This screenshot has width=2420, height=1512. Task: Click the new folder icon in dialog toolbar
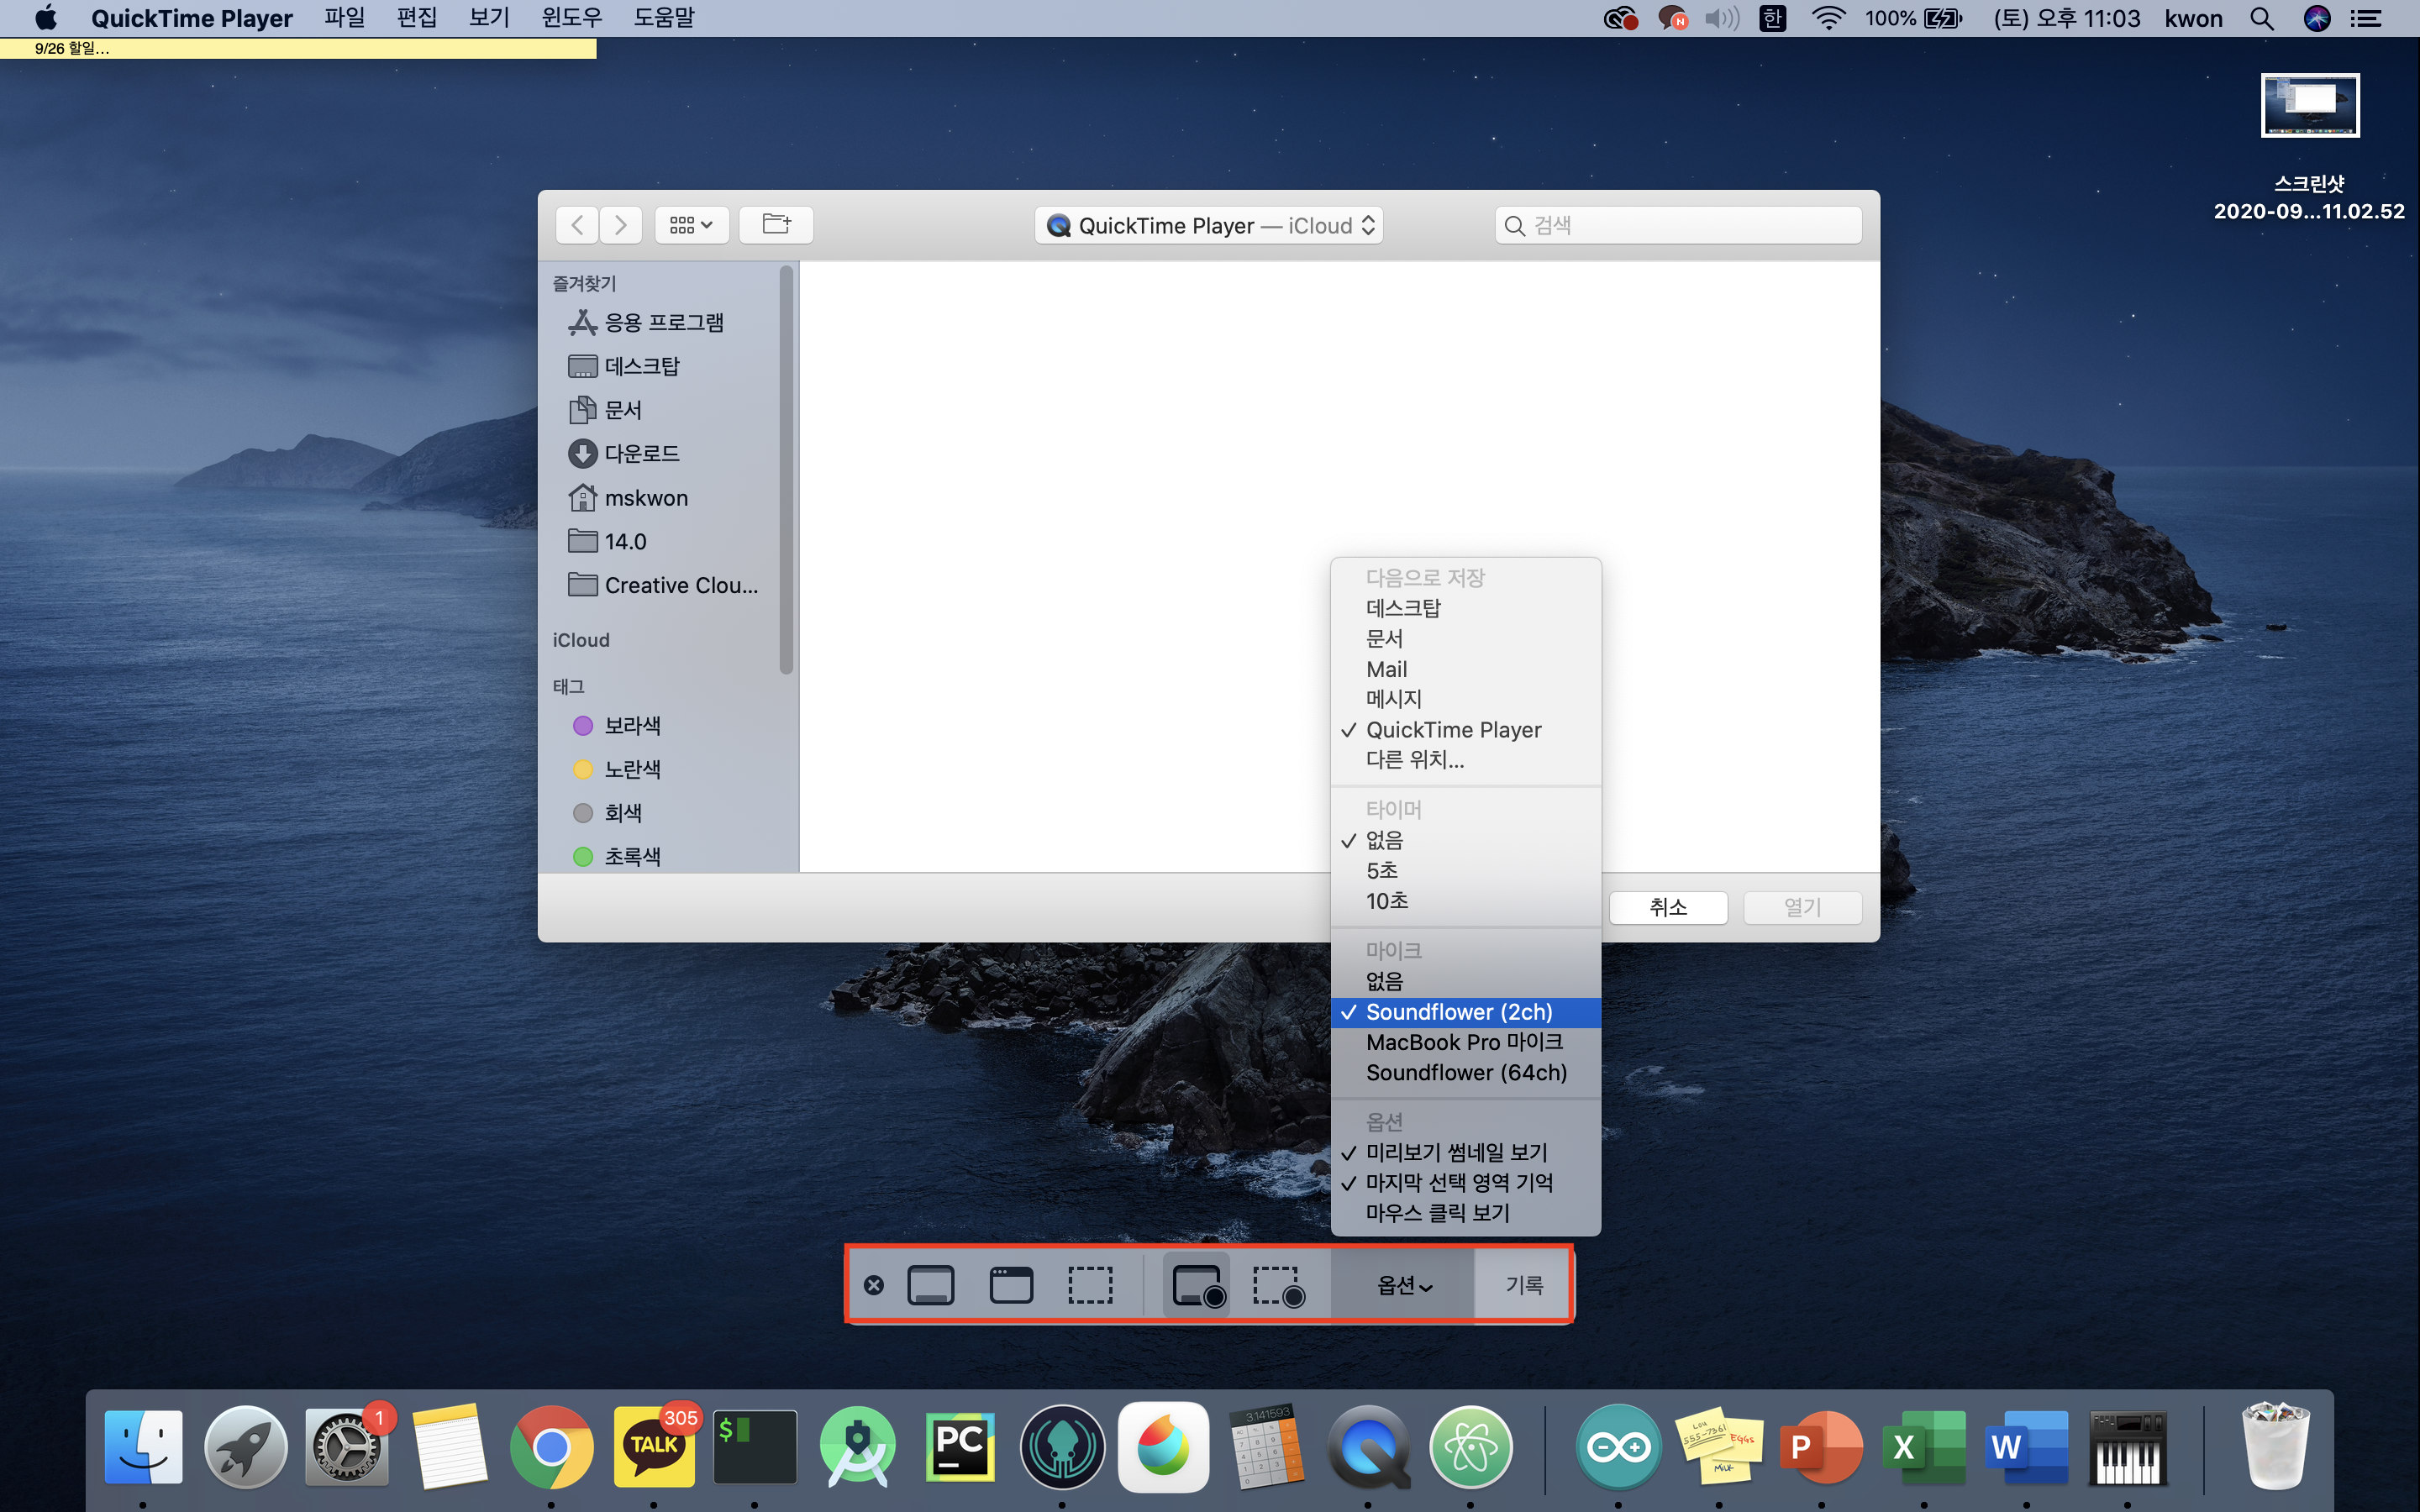point(776,224)
